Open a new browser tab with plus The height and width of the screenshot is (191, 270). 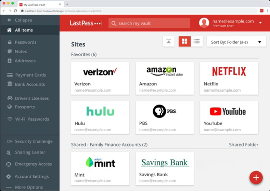pos(67,4)
